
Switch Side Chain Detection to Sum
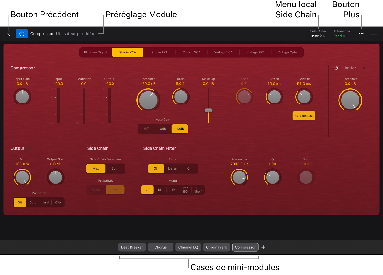(x=115, y=169)
